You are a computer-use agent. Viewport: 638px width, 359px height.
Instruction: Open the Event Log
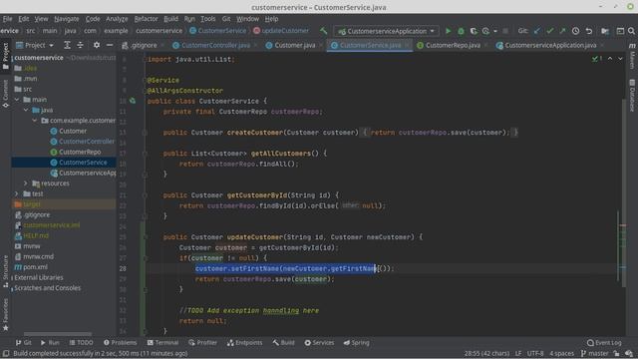click(604, 343)
